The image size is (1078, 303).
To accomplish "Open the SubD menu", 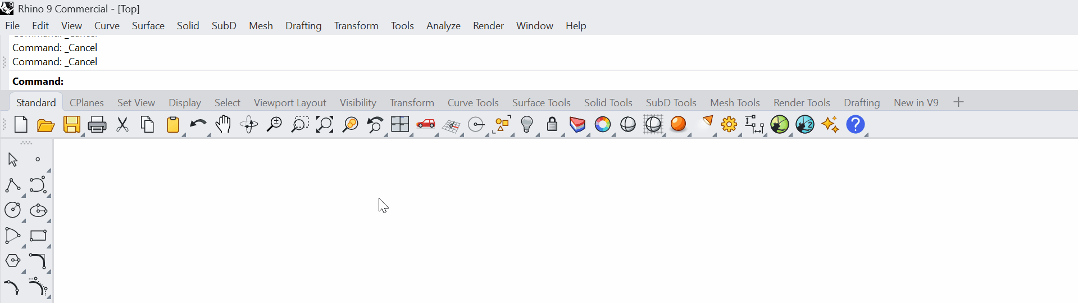I will tap(224, 26).
